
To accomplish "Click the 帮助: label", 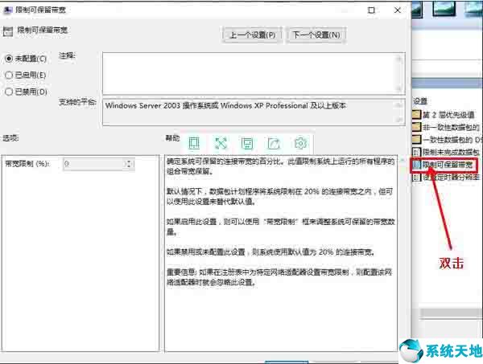I will pos(172,138).
